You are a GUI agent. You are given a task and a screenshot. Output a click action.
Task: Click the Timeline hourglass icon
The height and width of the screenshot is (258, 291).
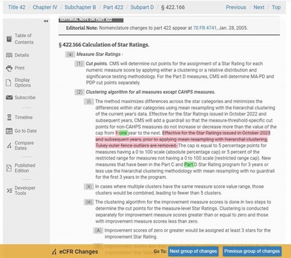pos(9,117)
